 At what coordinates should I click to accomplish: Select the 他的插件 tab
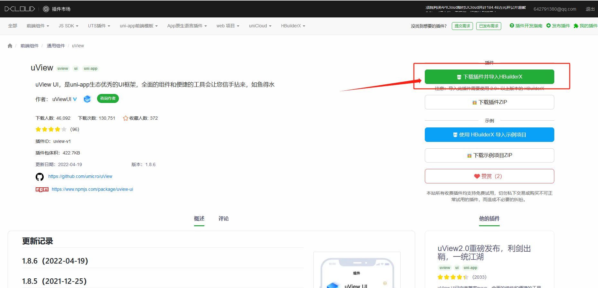pyautogui.click(x=489, y=219)
